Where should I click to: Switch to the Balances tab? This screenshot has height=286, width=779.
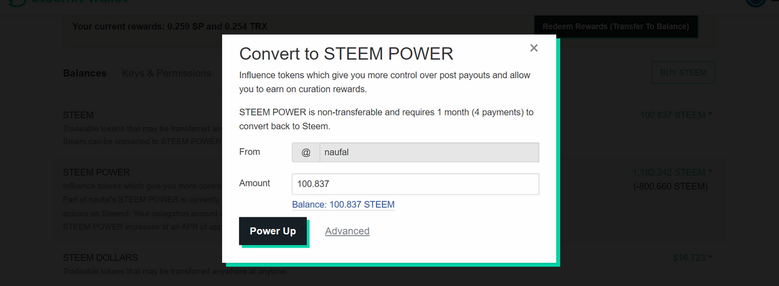point(85,73)
